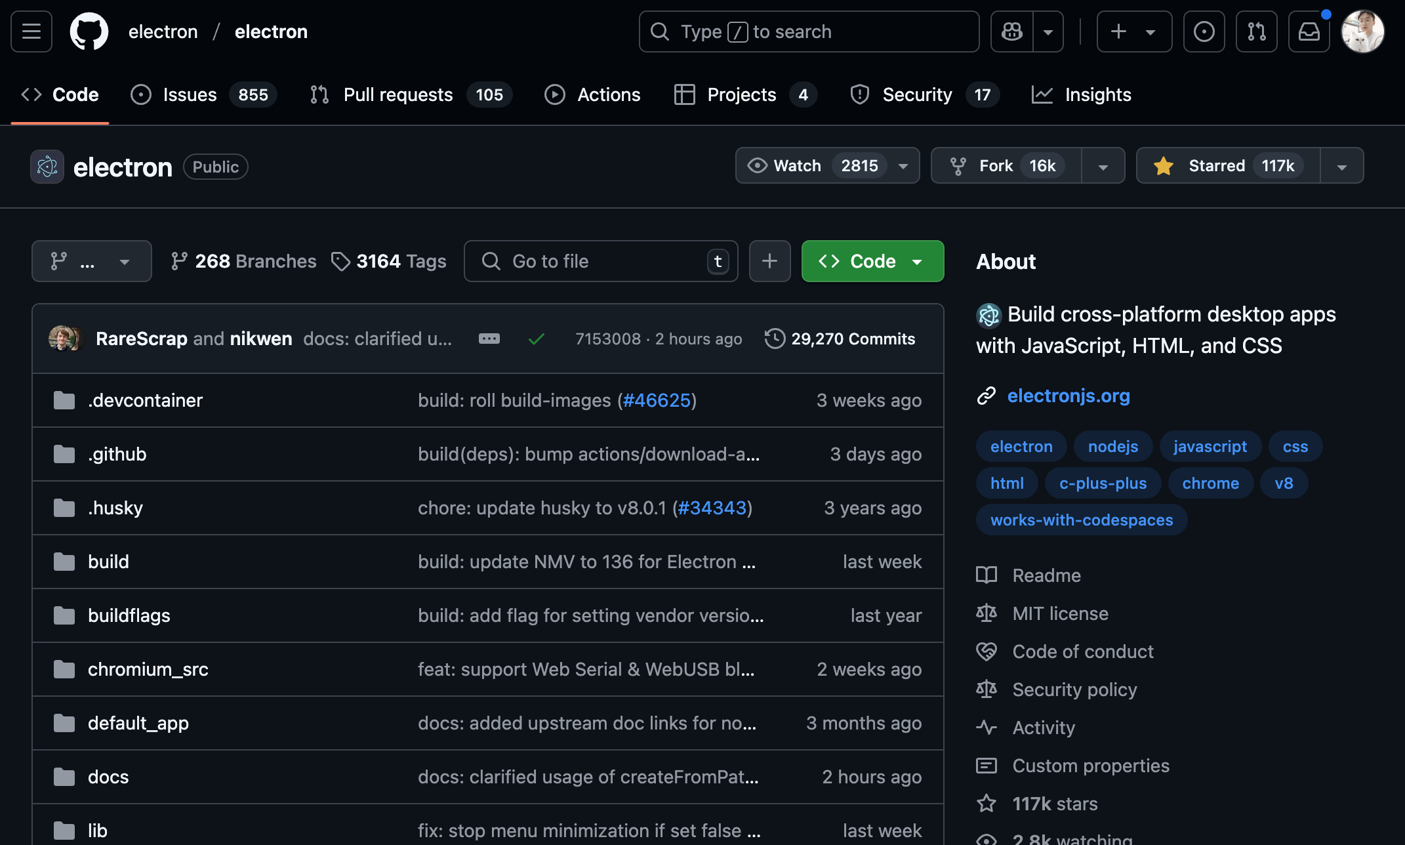The width and height of the screenshot is (1405, 845).
Task: Open the star lists dropdown arrow
Action: click(1341, 166)
